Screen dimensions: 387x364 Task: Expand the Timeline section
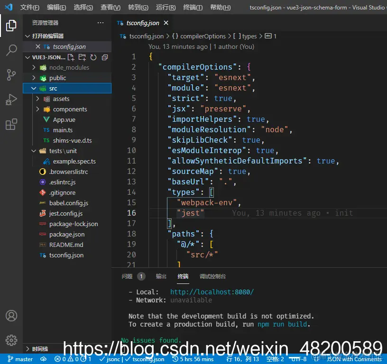point(28,349)
